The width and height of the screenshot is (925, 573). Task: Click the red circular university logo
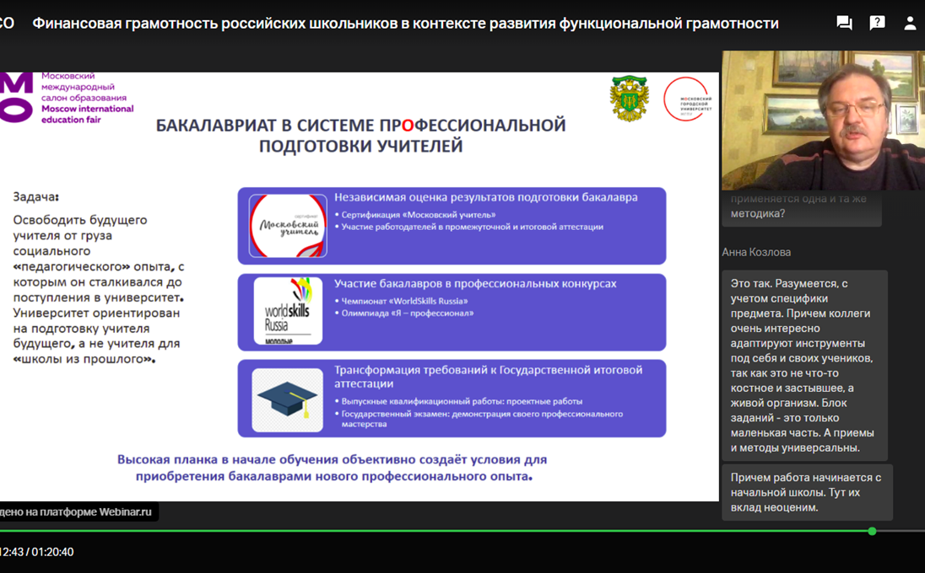686,99
